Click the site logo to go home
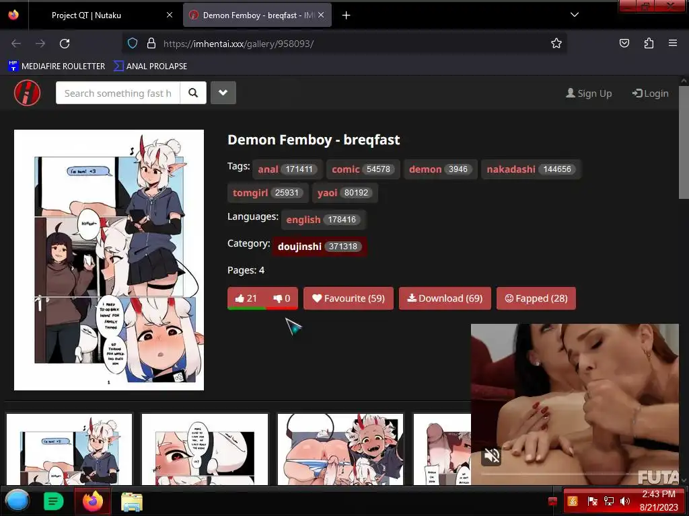689x516 pixels. point(27,93)
